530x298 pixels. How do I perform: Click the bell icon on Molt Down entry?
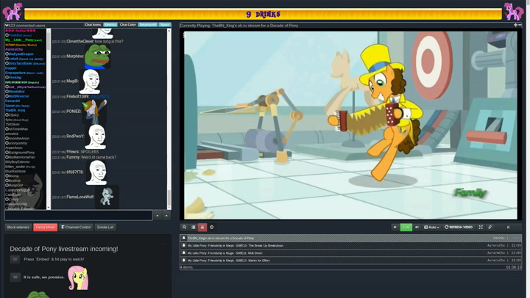point(184,253)
